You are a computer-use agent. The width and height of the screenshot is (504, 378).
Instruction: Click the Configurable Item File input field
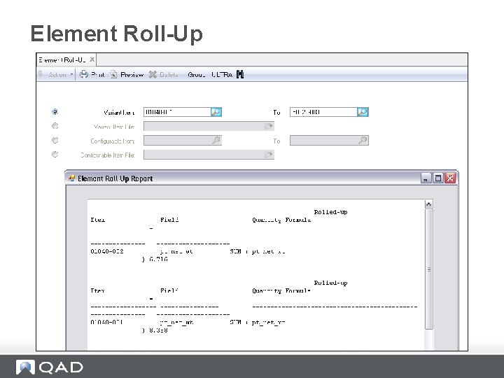(x=204, y=155)
